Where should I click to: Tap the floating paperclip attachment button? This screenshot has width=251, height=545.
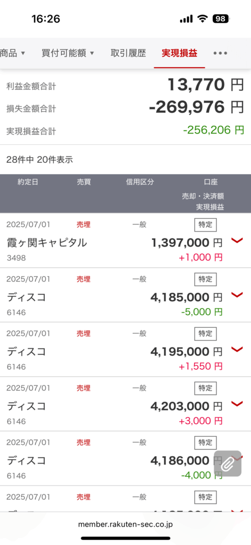[x=228, y=464]
